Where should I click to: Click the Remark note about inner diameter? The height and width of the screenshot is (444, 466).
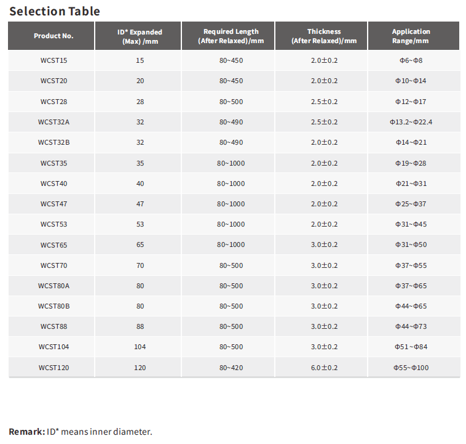(x=81, y=432)
